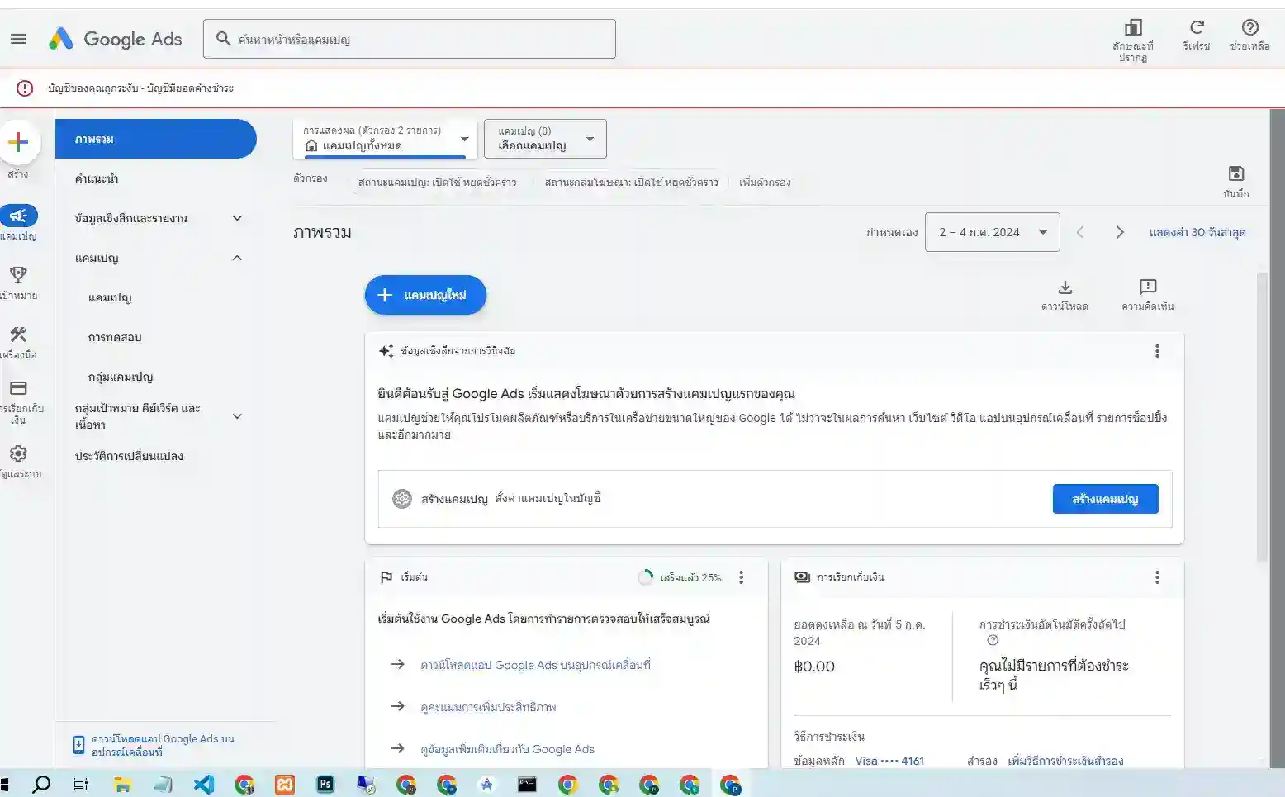Viewport: 1285px width, 797px height.
Task: Open the แคมเปญทั้งหมด filter dropdown
Action: [x=383, y=139]
